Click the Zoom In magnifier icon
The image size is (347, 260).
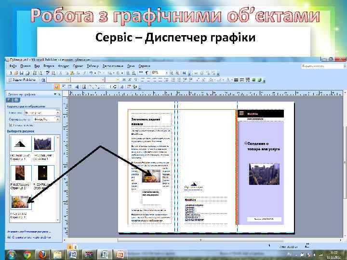(x=177, y=73)
